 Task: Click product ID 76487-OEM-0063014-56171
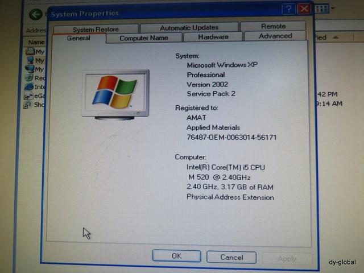pyautogui.click(x=231, y=138)
